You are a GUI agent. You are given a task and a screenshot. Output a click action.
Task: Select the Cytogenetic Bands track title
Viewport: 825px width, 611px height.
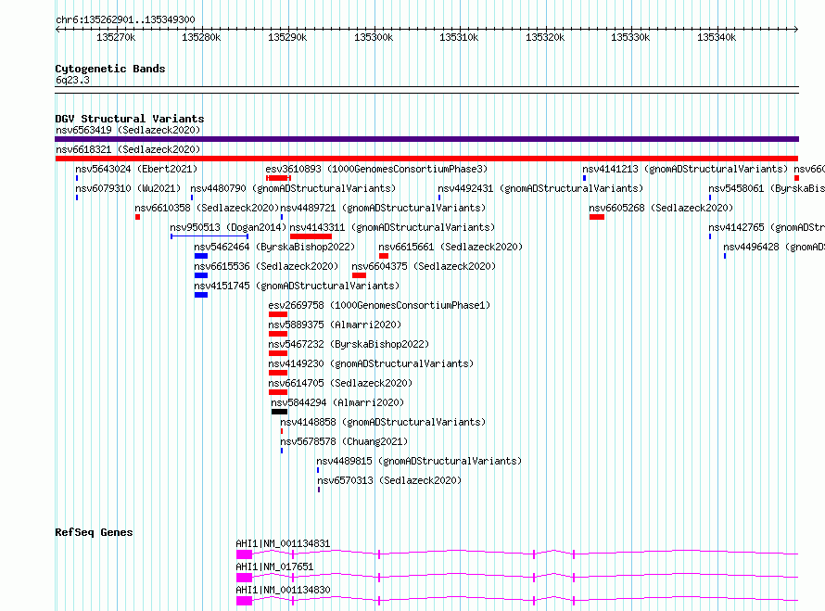tap(110, 69)
